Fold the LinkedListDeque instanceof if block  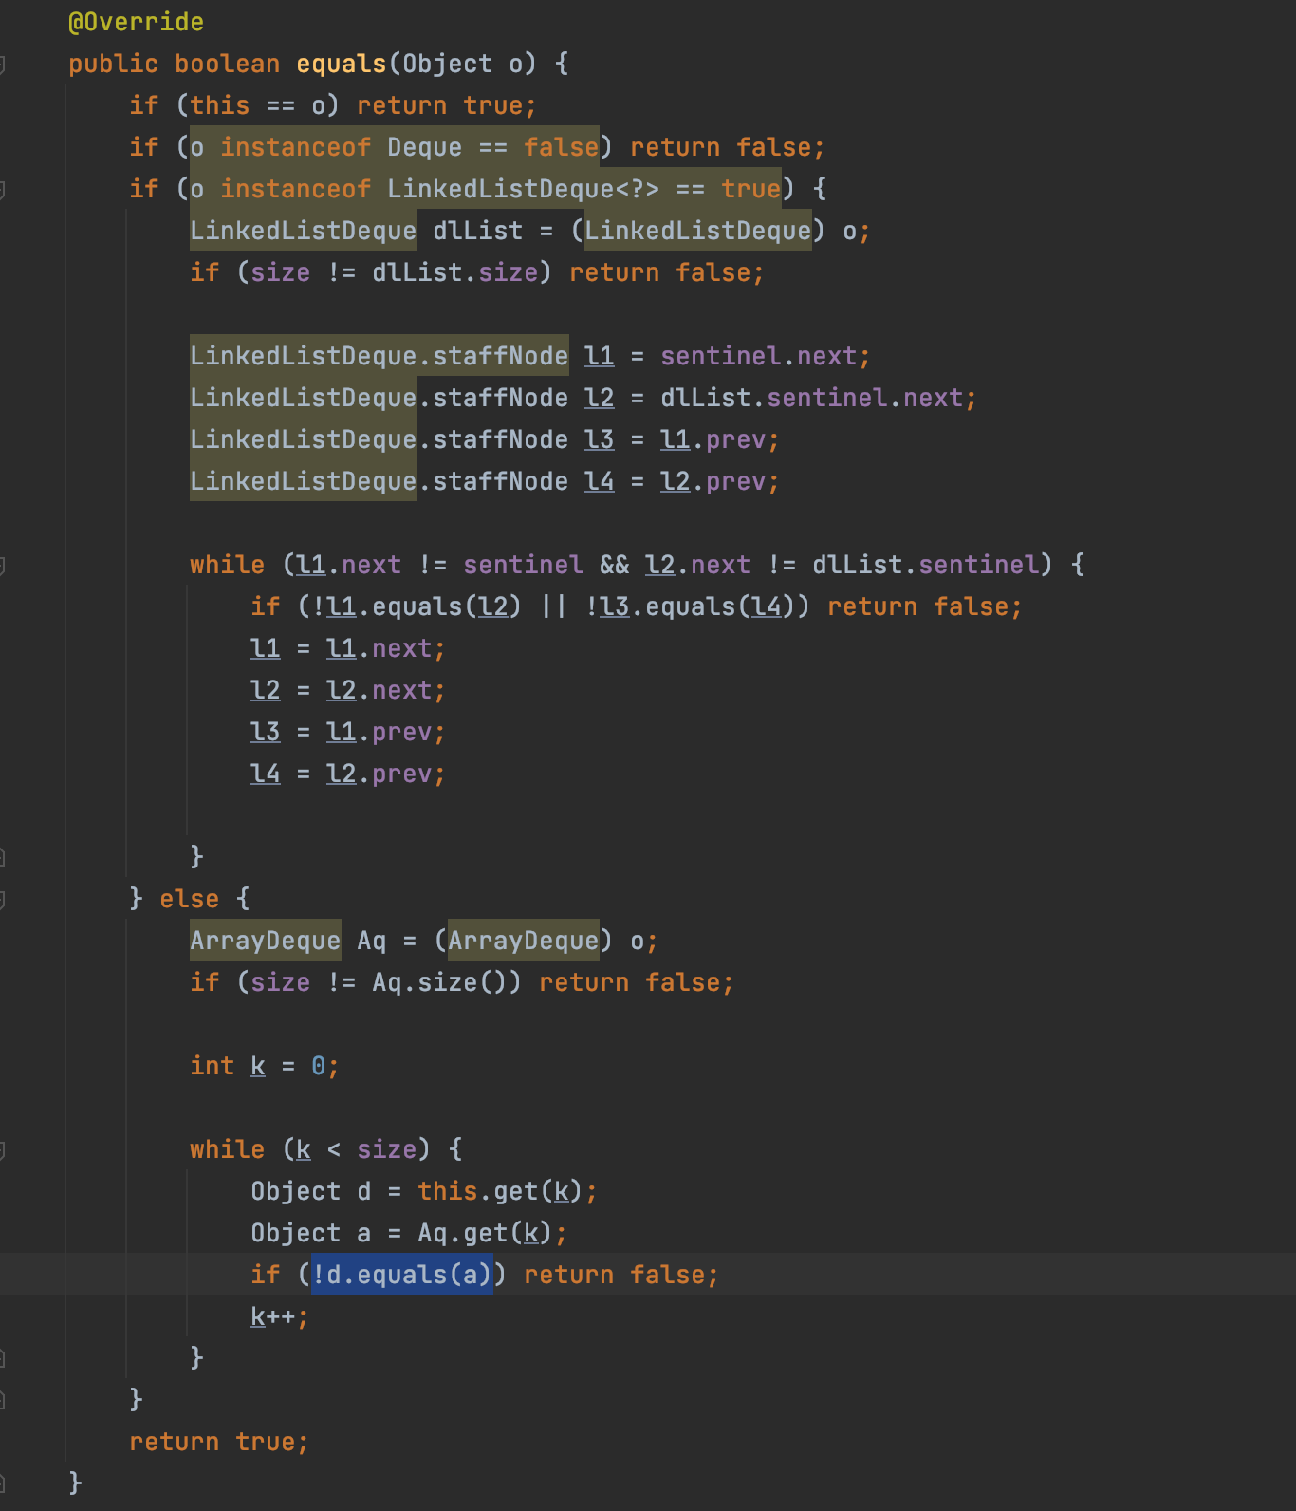(3, 190)
